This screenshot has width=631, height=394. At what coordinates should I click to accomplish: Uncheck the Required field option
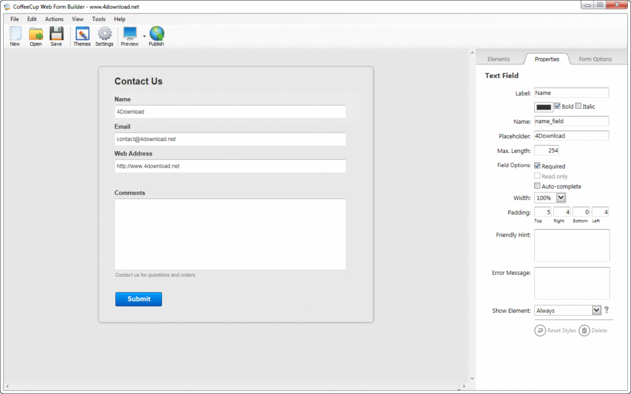[537, 165]
